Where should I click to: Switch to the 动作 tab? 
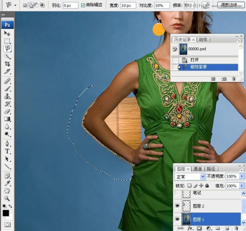pyautogui.click(x=203, y=39)
